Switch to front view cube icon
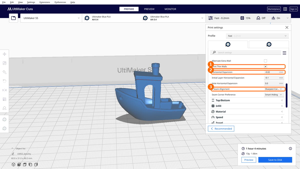The height and width of the screenshot is (169, 300). 19,164
